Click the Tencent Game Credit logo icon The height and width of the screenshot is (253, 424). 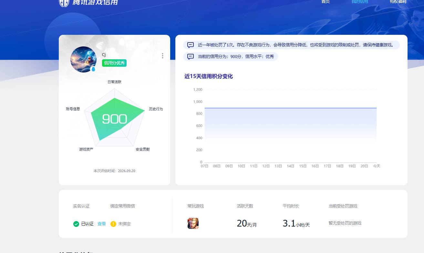pos(64,3)
